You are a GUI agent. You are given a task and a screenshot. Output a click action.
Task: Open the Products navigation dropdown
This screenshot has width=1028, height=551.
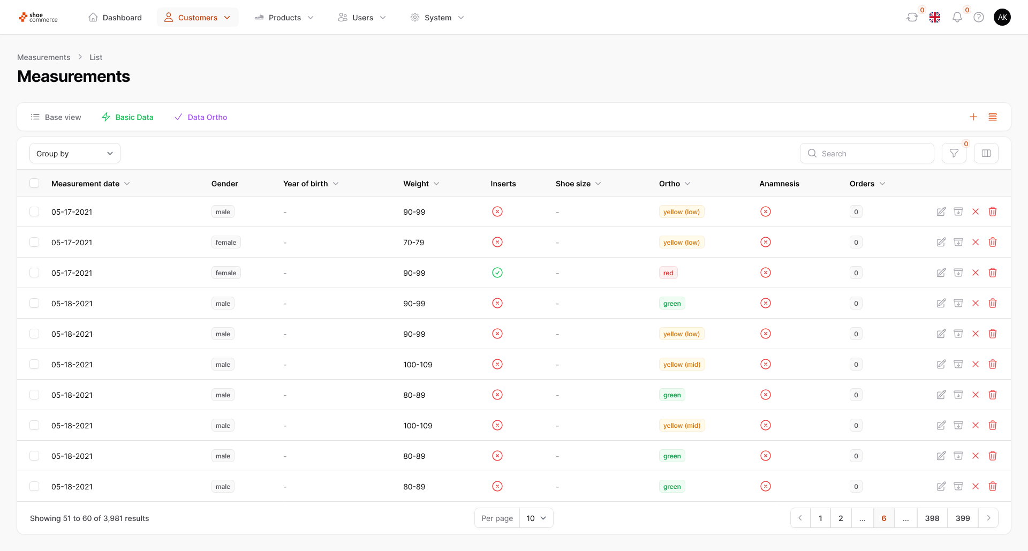(x=284, y=18)
